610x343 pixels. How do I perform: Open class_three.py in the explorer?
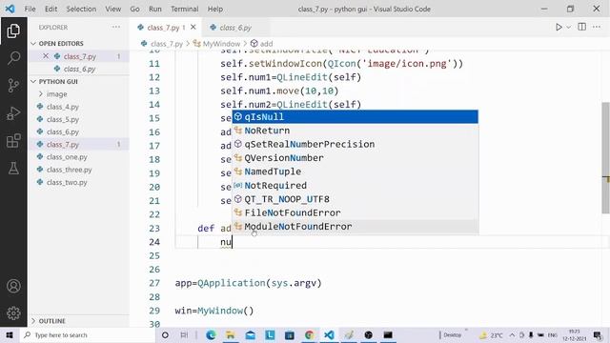click(x=79, y=170)
